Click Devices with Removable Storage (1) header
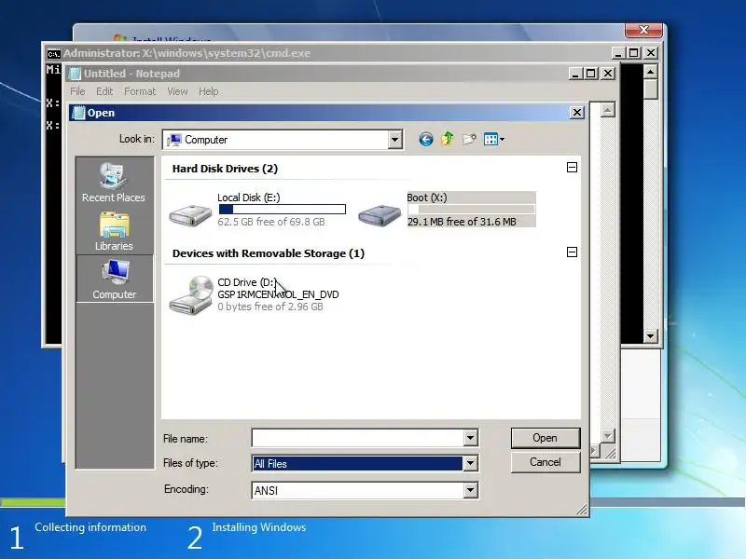 pyautogui.click(x=269, y=253)
